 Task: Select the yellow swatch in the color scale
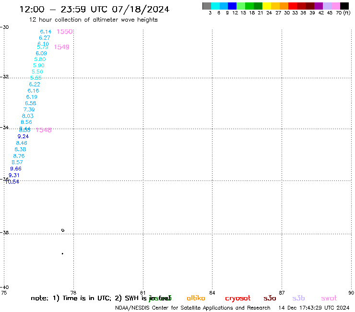[x=267, y=6]
